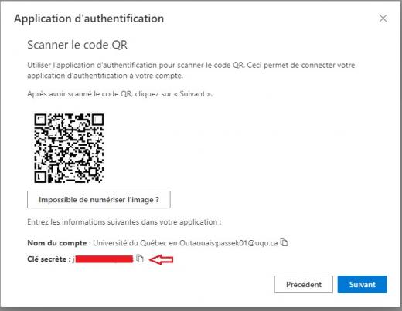Copy the account name with its copy icon
402x311 pixels.
click(x=284, y=242)
